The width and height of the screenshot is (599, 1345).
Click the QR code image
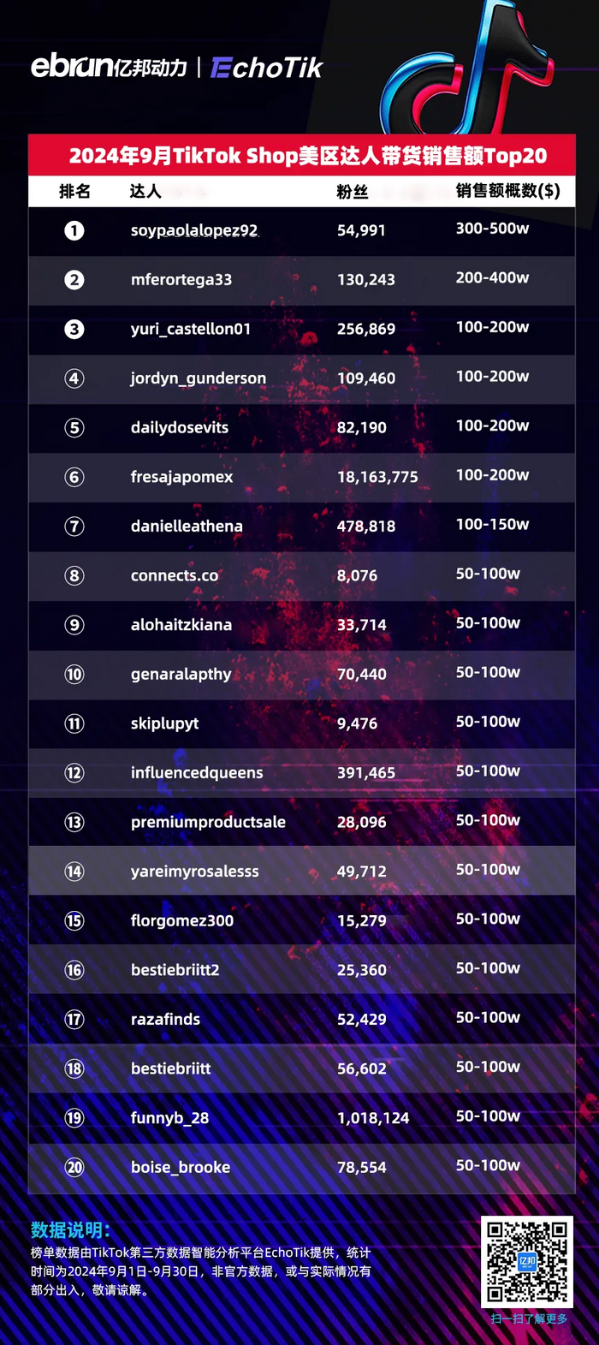[x=527, y=1262]
